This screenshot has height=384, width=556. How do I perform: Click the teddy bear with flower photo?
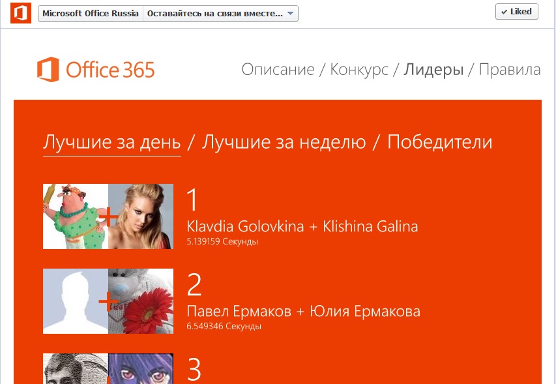click(141, 301)
